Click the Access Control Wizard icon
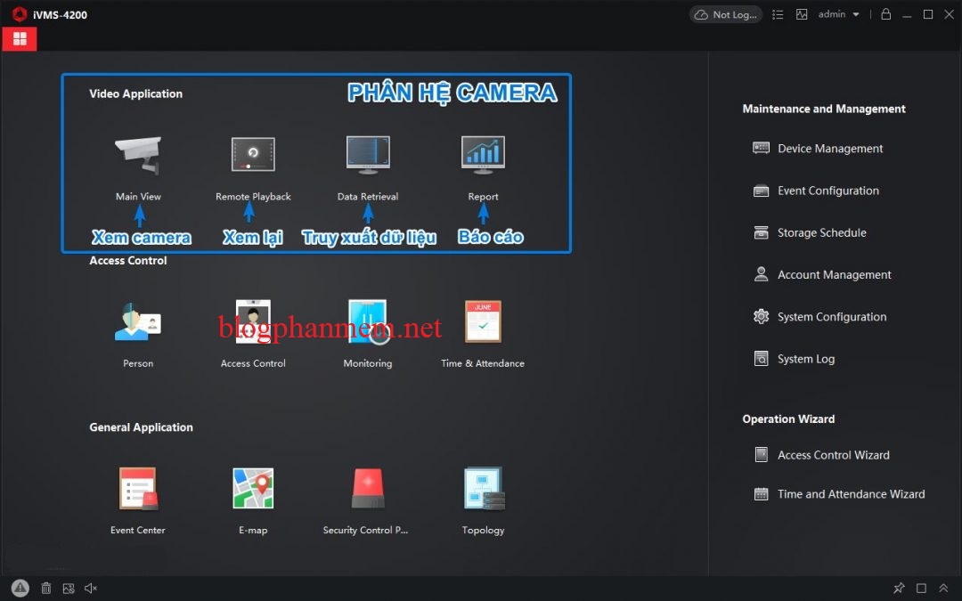962x601 pixels. [761, 454]
